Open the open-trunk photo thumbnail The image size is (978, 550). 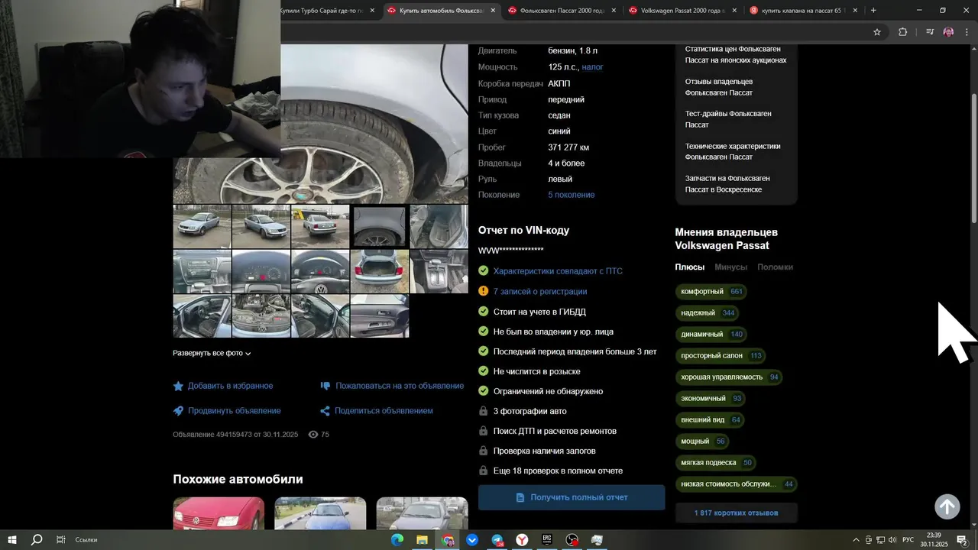380,271
